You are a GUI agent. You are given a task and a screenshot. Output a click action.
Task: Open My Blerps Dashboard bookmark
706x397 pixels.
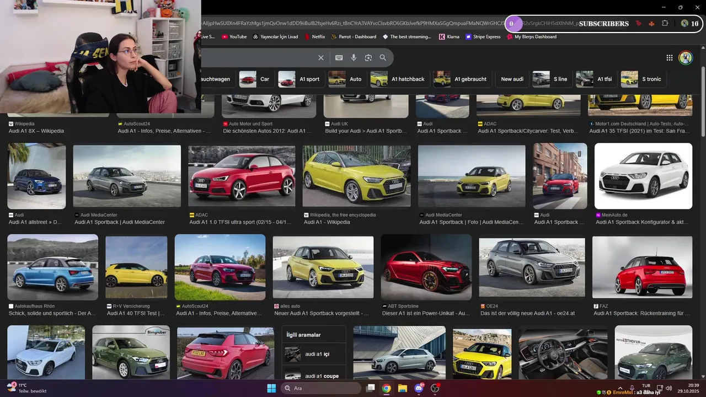[531, 37]
